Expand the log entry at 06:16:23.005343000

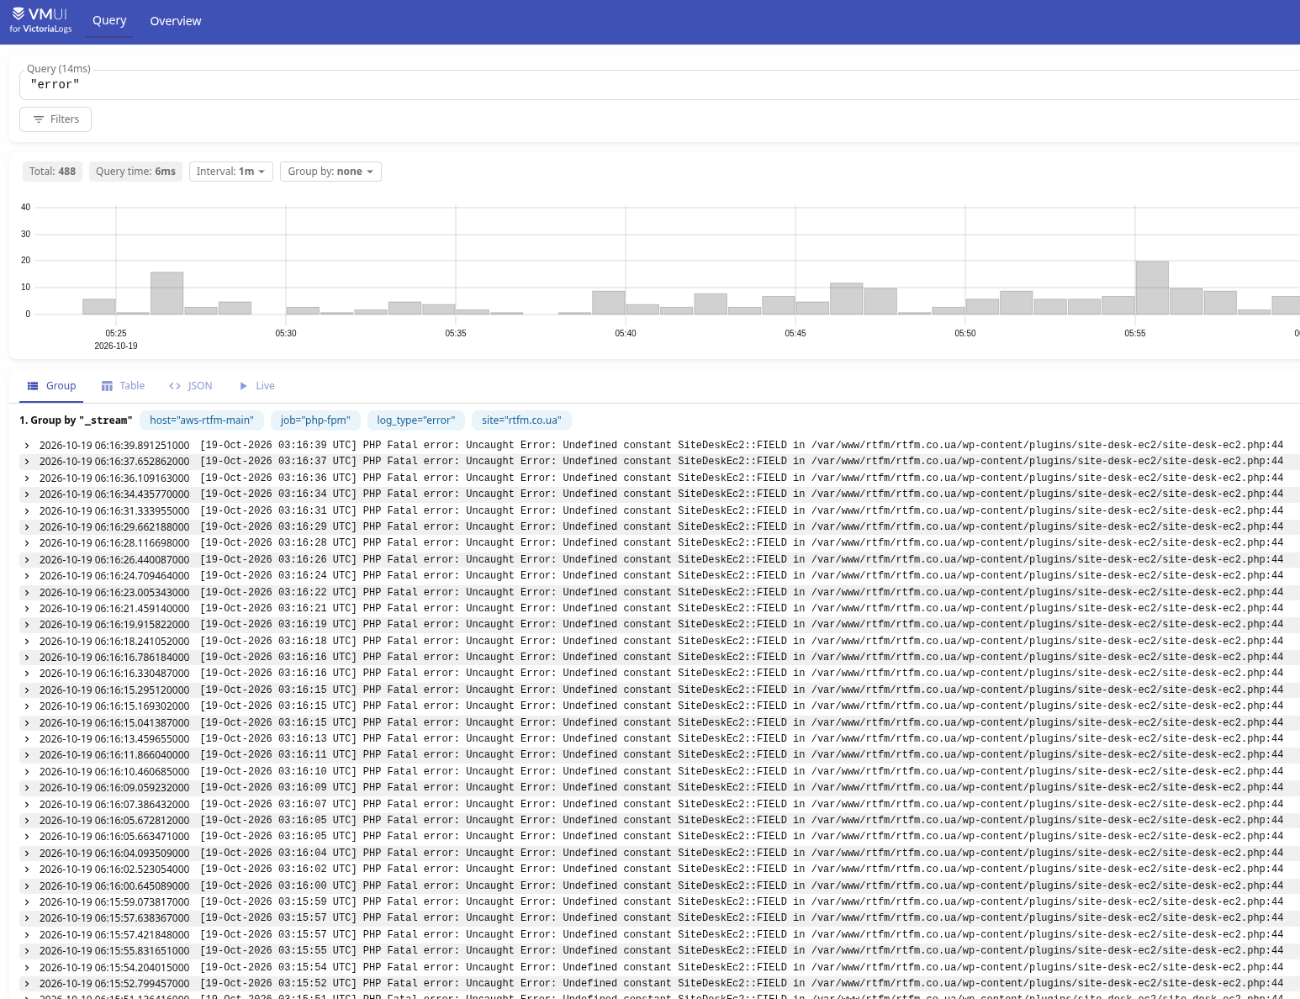click(27, 593)
